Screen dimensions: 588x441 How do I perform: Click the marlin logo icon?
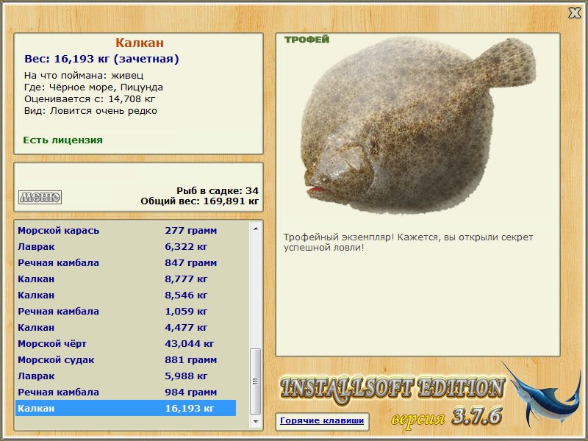tap(542, 396)
